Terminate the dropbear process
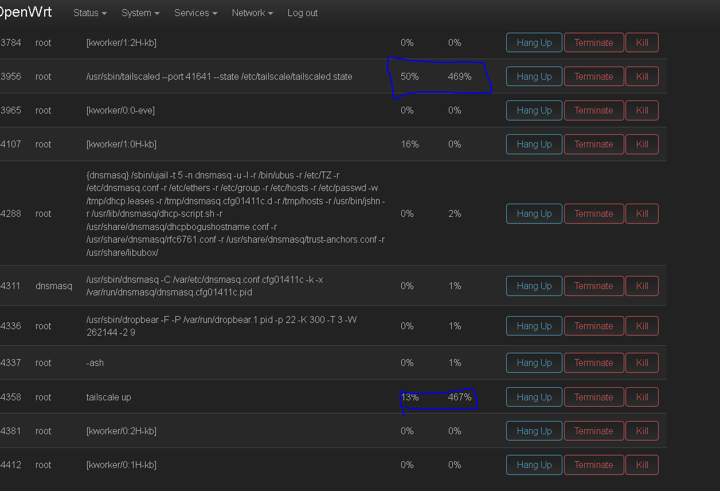The image size is (720, 491). tap(594, 326)
